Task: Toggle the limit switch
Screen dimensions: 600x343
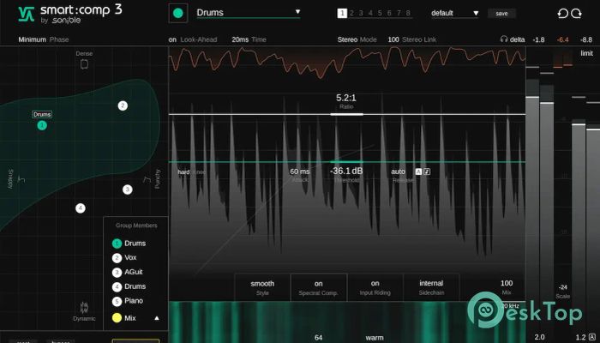Action: pyautogui.click(x=586, y=53)
